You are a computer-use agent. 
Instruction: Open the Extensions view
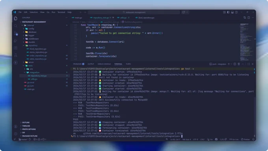click(15, 48)
